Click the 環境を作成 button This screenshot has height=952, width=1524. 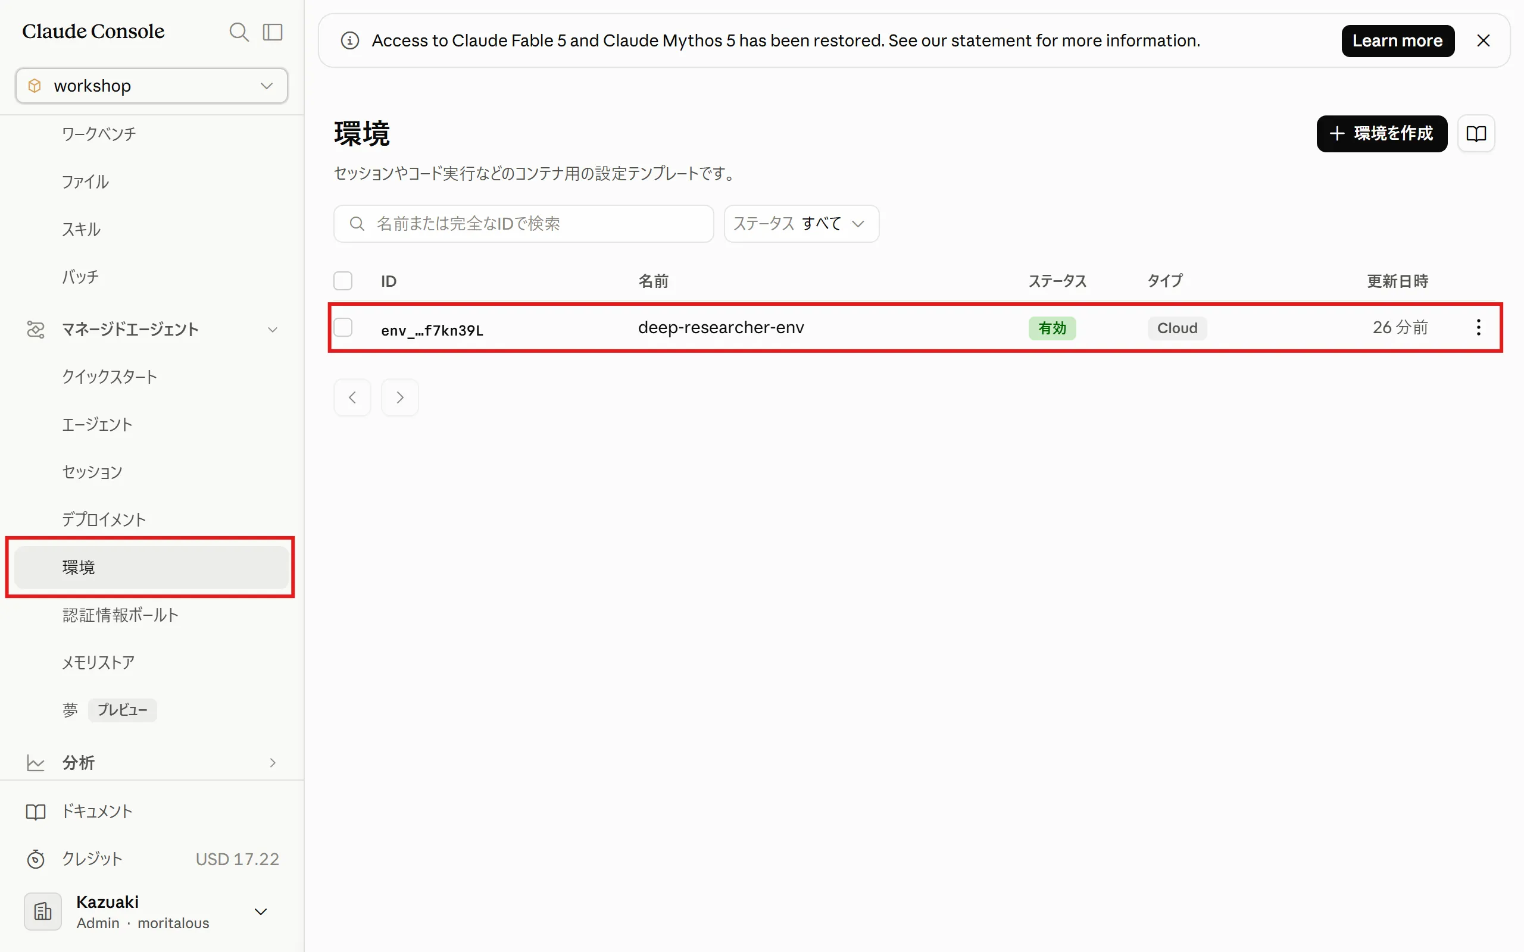click(x=1382, y=133)
